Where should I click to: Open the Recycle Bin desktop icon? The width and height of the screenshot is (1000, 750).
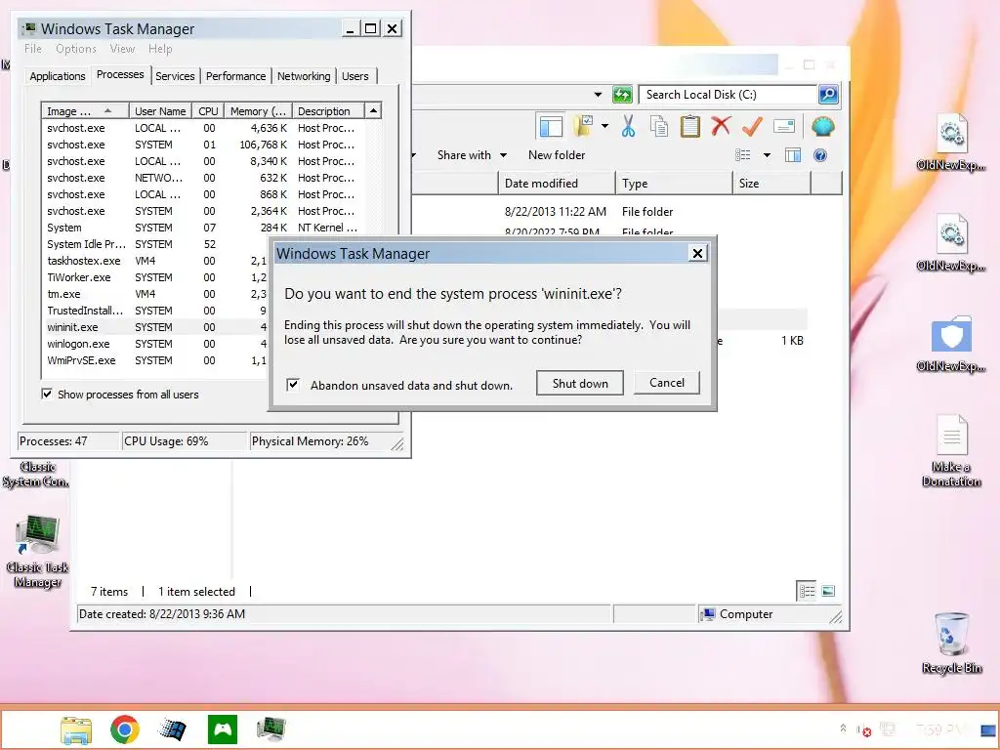(951, 643)
